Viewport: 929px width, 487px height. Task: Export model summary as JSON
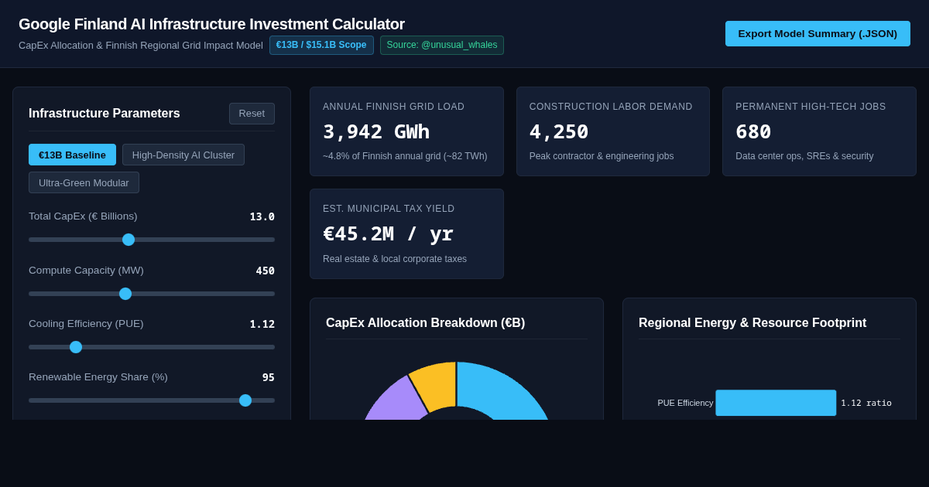(818, 33)
